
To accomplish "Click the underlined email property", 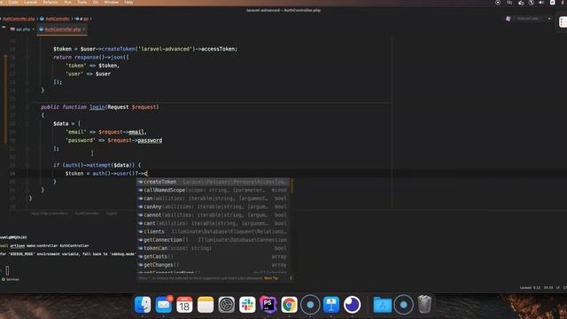I will pyautogui.click(x=136, y=132).
